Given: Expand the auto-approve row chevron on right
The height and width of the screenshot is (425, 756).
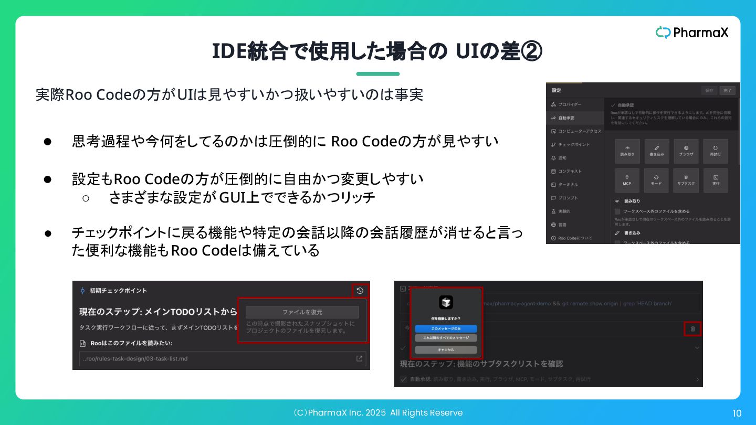Looking at the screenshot, I should [x=697, y=379].
